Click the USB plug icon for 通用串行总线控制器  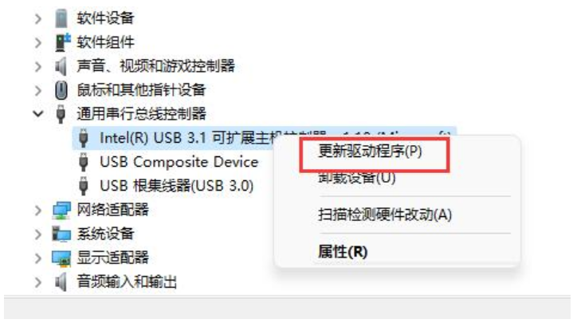(61, 114)
